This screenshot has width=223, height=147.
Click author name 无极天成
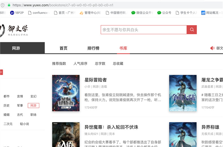point(207,134)
